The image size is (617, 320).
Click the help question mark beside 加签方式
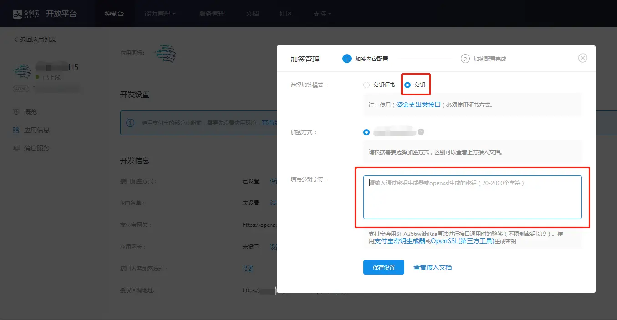tap(421, 132)
